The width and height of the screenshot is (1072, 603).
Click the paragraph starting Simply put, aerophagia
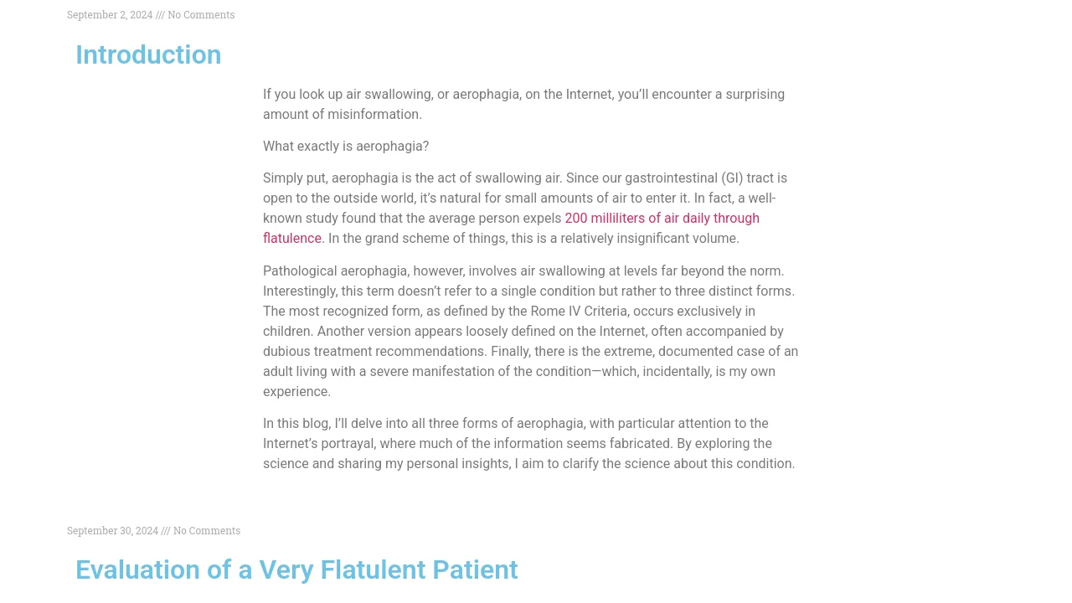click(x=525, y=209)
